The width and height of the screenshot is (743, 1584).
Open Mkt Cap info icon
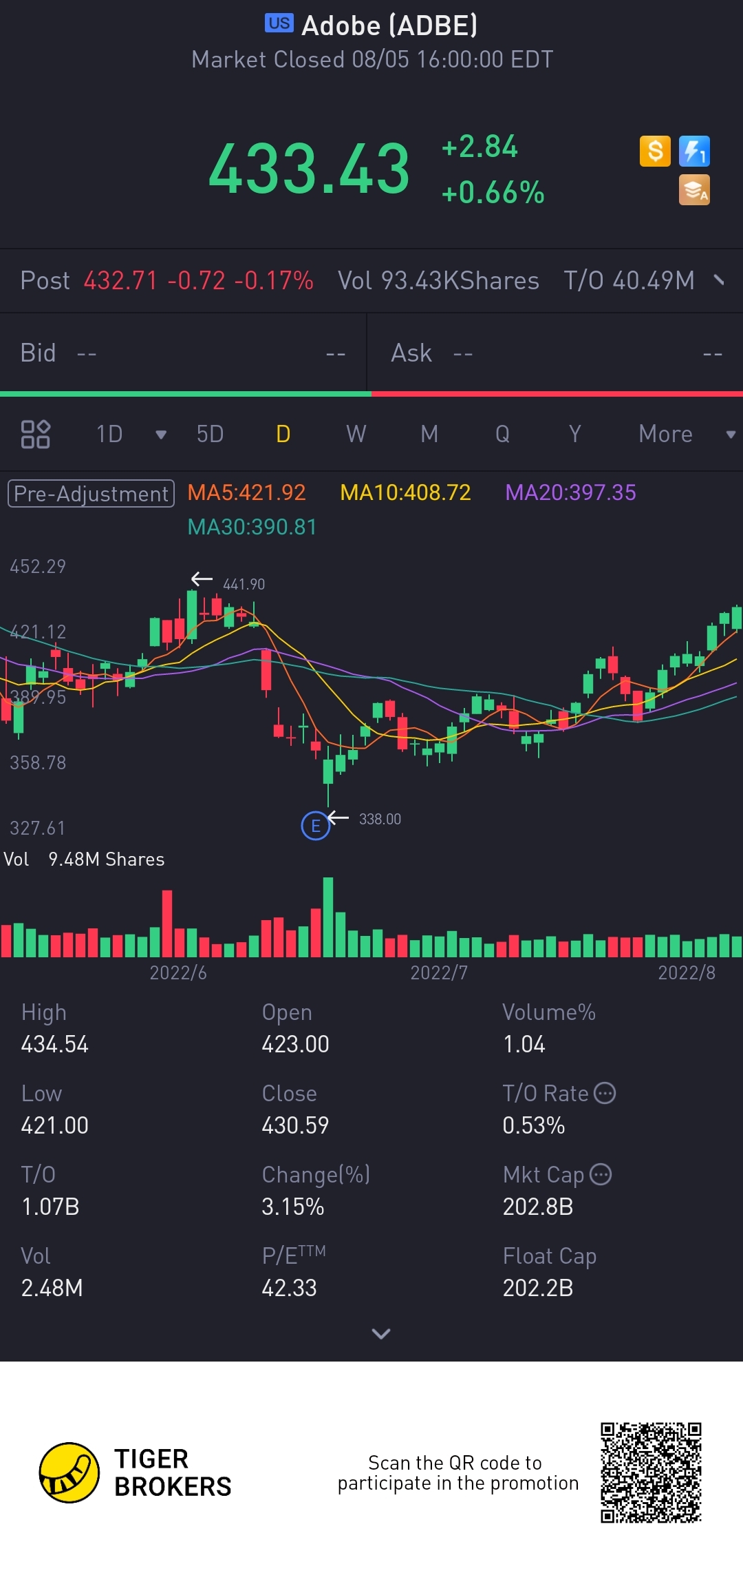[x=601, y=1174]
